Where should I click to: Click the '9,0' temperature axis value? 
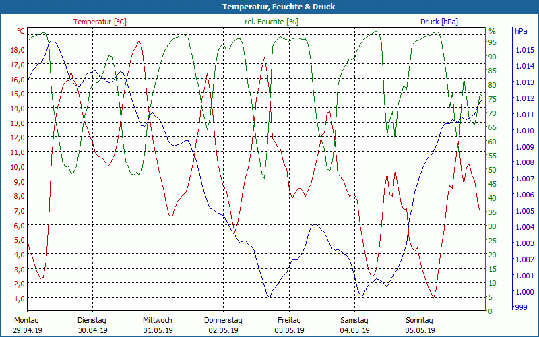coord(20,181)
